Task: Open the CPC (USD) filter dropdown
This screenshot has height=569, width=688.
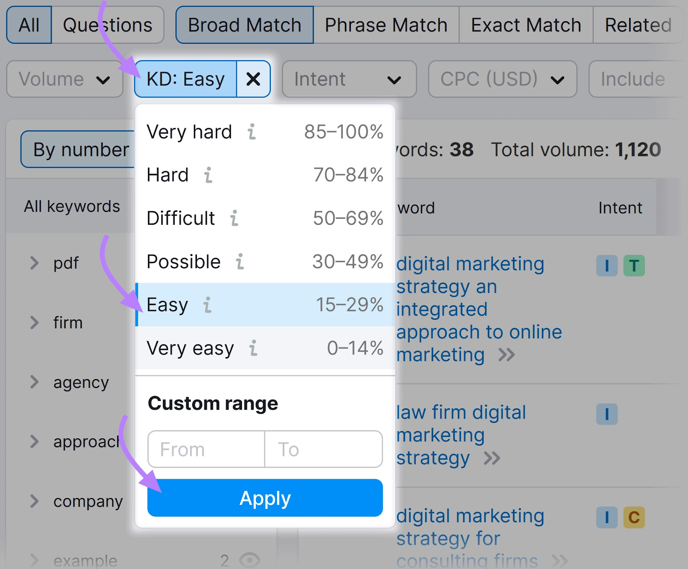Action: 502,79
